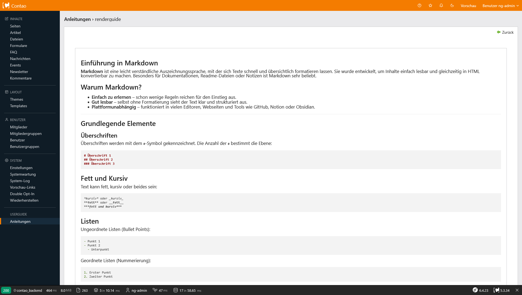Click the database queries icon in toolbar

pos(176,290)
